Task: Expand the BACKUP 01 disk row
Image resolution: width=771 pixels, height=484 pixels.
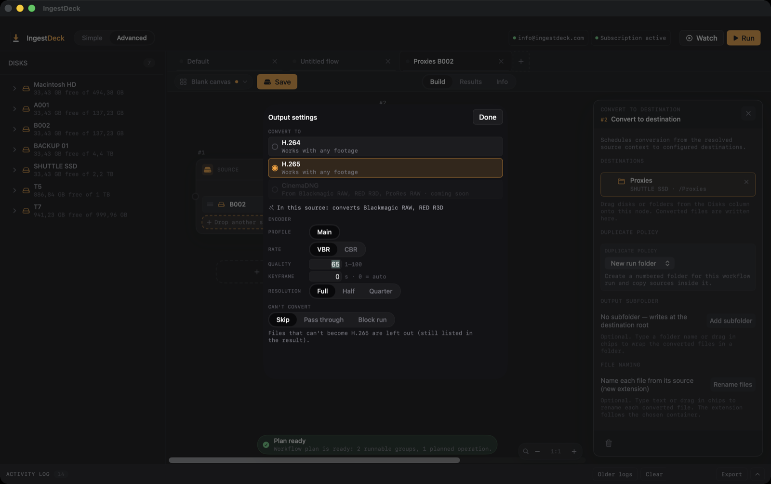Action: [x=14, y=149]
